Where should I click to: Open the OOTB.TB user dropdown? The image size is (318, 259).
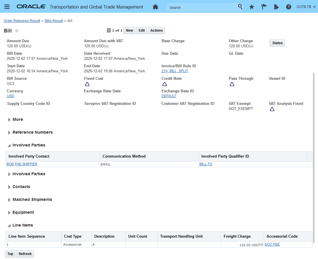[x=306, y=7]
